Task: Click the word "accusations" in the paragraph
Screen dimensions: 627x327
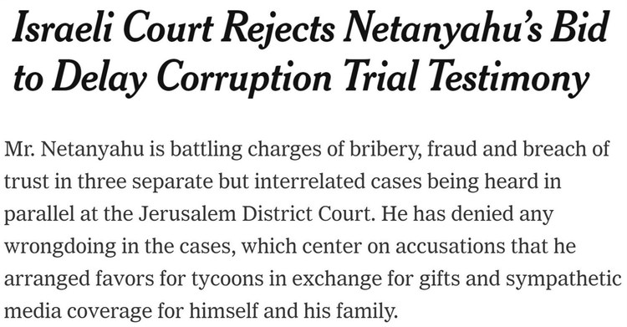Action: 451,247
